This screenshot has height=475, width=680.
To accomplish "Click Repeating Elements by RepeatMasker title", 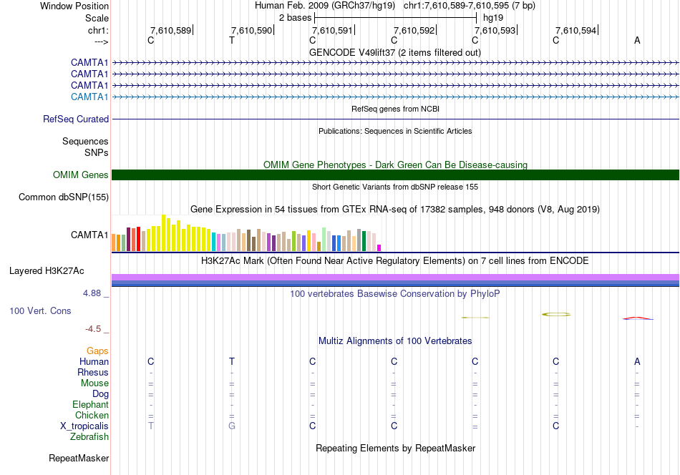I will (x=395, y=448).
